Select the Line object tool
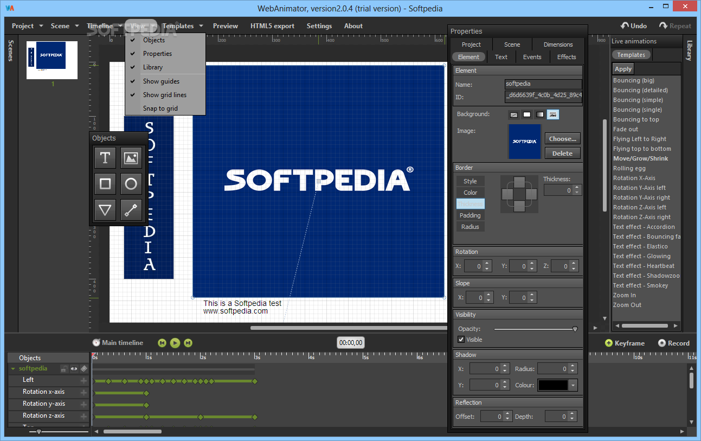Screen dimensions: 701x441 click(131, 210)
